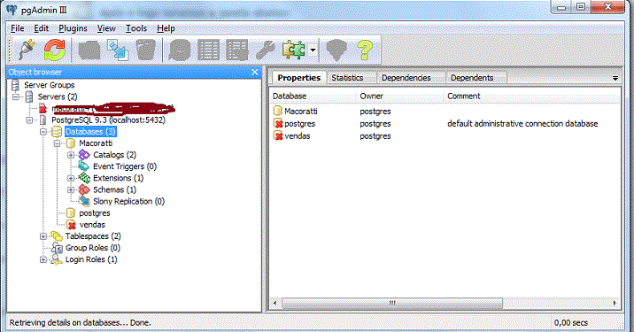Click the yellow Help question mark icon
The image size is (634, 332).
365,50
